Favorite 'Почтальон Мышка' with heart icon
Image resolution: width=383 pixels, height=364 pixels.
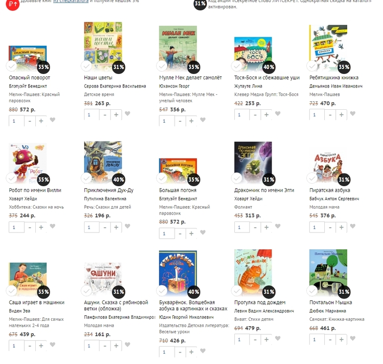pyautogui.click(x=353, y=338)
